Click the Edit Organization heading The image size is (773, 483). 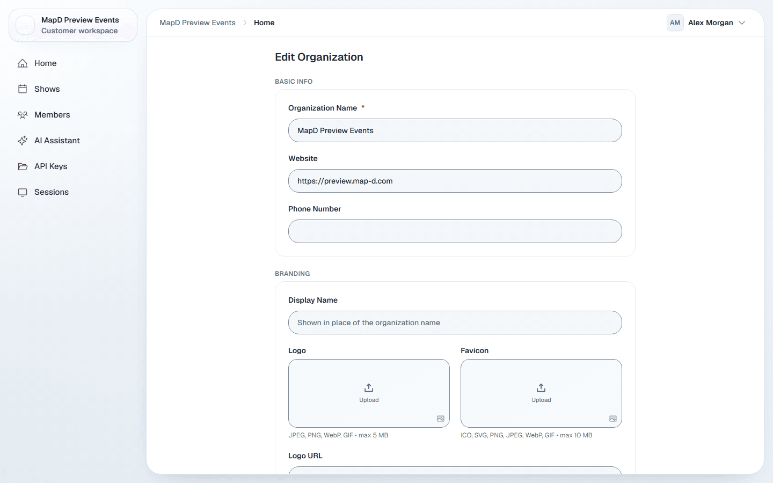point(319,57)
